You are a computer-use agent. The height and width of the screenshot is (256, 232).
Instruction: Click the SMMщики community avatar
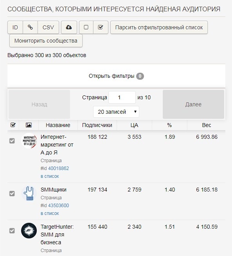[x=29, y=193]
